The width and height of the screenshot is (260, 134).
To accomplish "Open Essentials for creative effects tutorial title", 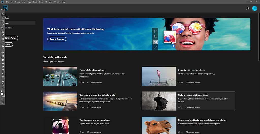I will 191,70.
